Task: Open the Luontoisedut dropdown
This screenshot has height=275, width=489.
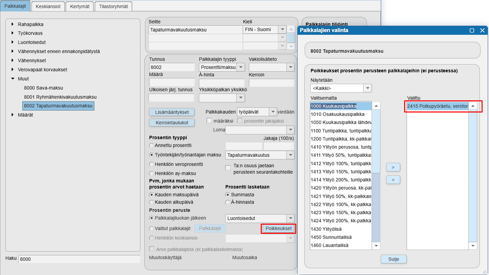Action: point(290,219)
